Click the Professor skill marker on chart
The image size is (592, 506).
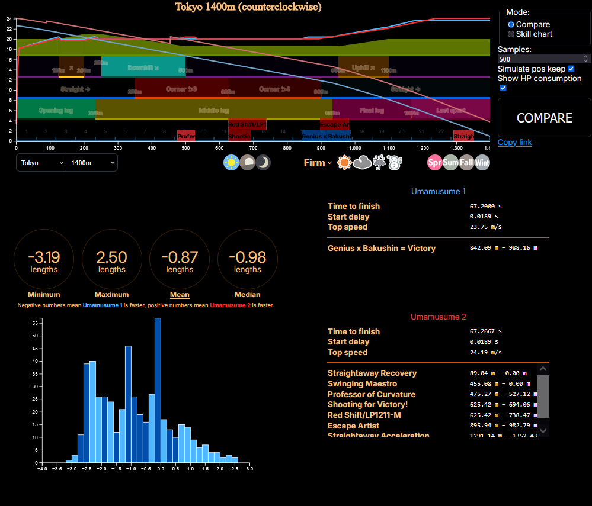pos(186,136)
